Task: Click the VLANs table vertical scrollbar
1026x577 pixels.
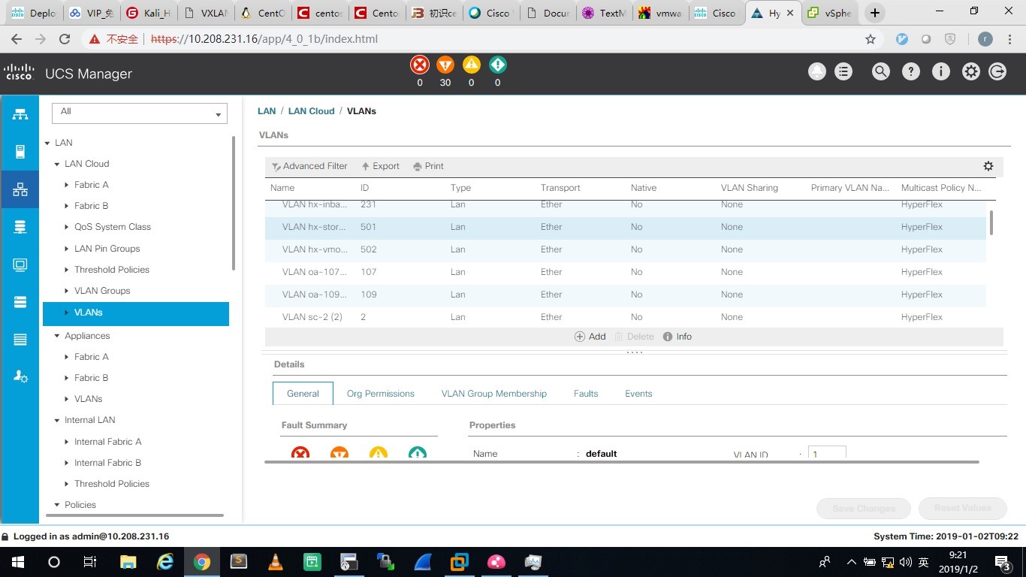Action: [x=991, y=222]
